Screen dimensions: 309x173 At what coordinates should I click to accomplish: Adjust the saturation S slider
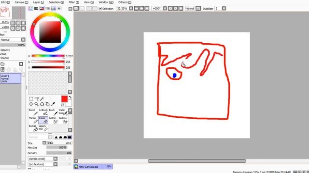pyautogui.click(x=48, y=62)
